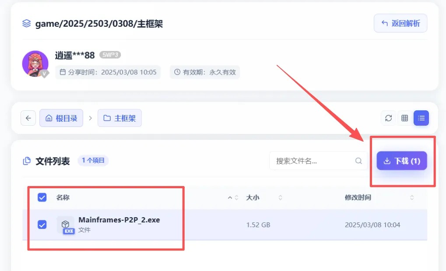This screenshot has height=271, width=446.
Task: Click the game/2025/2503/0308/主框架 title
Action: [99, 24]
